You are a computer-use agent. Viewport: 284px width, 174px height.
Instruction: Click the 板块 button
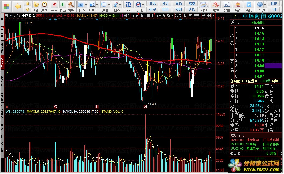pos(274,4)
